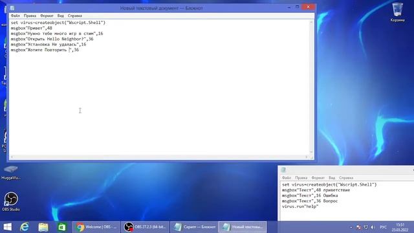414x233 pixels.
Task: Open the Вид menu in main Notepad
Action: pos(60,16)
